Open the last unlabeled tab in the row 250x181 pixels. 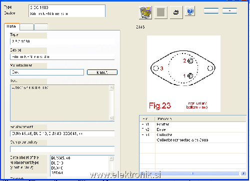pos(41,27)
